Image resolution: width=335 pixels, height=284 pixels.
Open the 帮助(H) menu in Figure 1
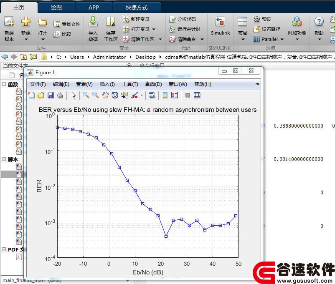tap(203, 84)
